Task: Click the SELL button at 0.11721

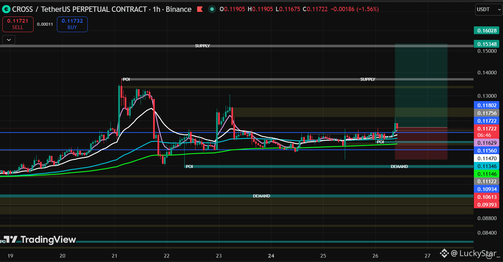Action: pyautogui.click(x=18, y=24)
